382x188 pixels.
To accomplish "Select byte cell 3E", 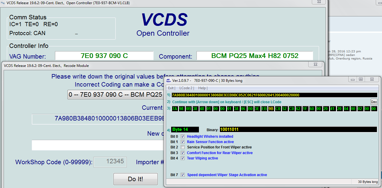I will coord(257,109).
